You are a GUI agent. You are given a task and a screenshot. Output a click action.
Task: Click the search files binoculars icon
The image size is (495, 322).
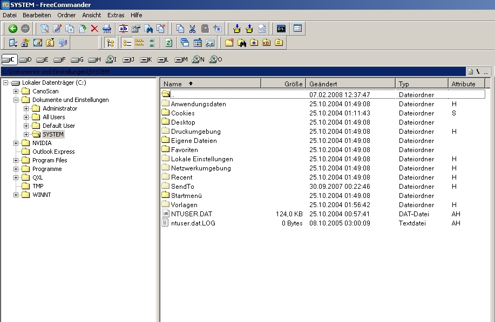148,29
